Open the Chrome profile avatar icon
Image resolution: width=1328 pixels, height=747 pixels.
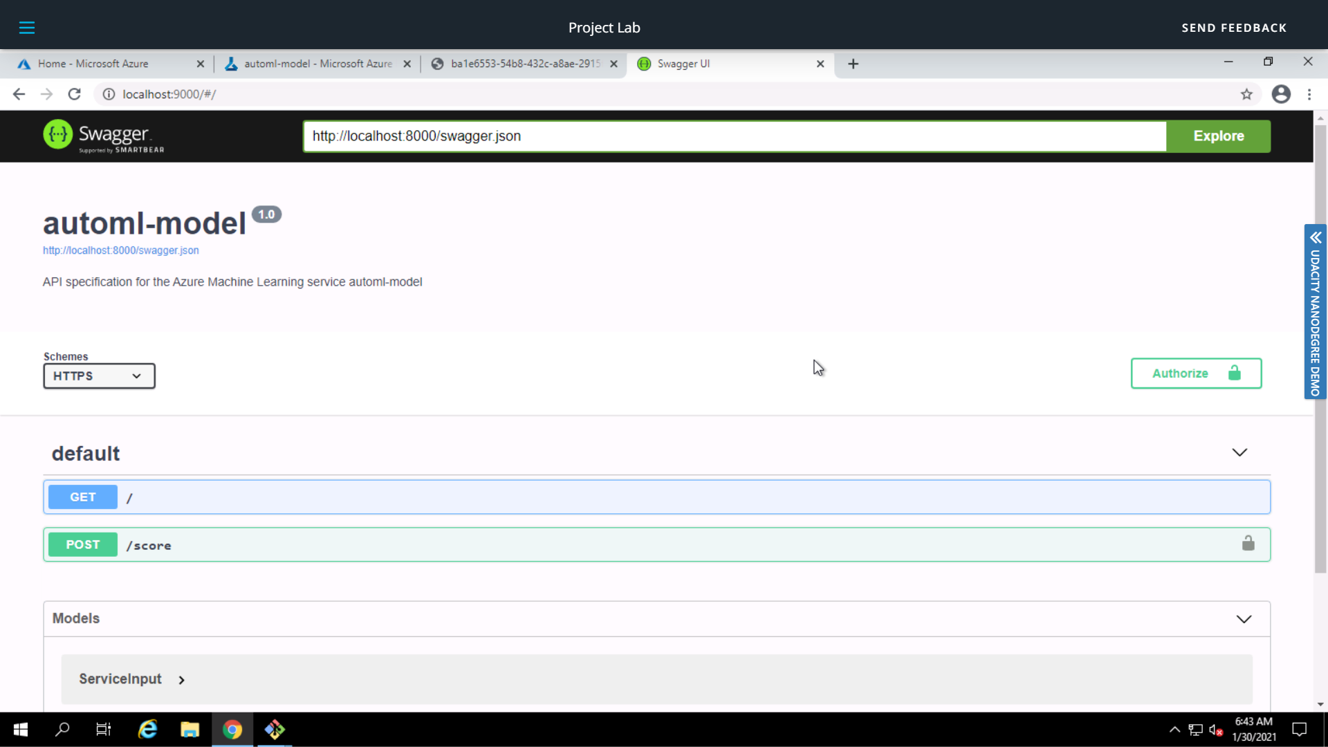1281,94
